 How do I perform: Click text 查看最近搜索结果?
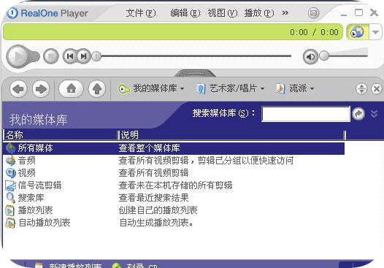pyautogui.click(x=153, y=198)
